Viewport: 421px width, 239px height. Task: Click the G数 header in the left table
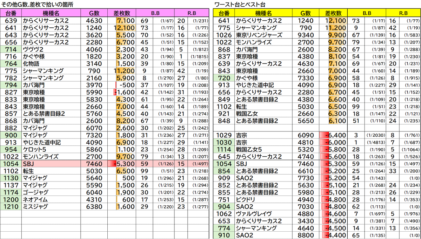(95, 13)
